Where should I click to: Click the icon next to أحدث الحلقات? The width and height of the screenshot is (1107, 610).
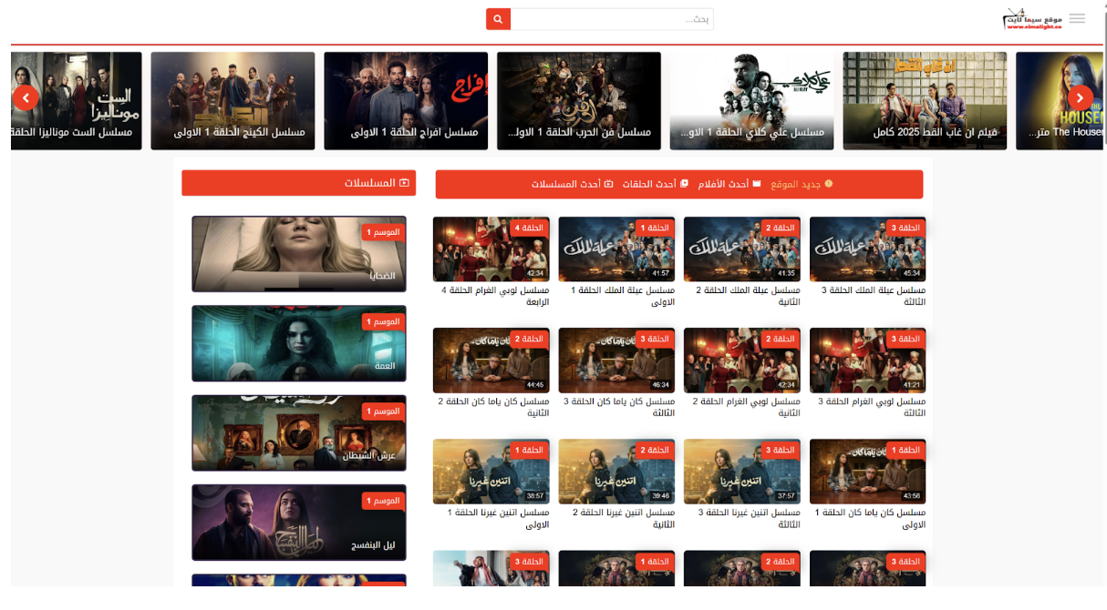[685, 184]
